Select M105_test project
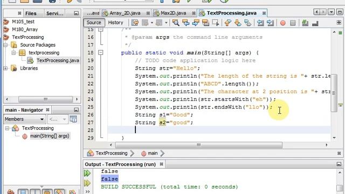 (23, 22)
